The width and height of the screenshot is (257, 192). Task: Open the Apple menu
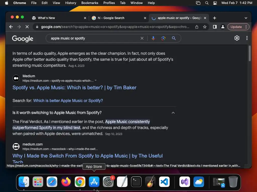(7, 3)
